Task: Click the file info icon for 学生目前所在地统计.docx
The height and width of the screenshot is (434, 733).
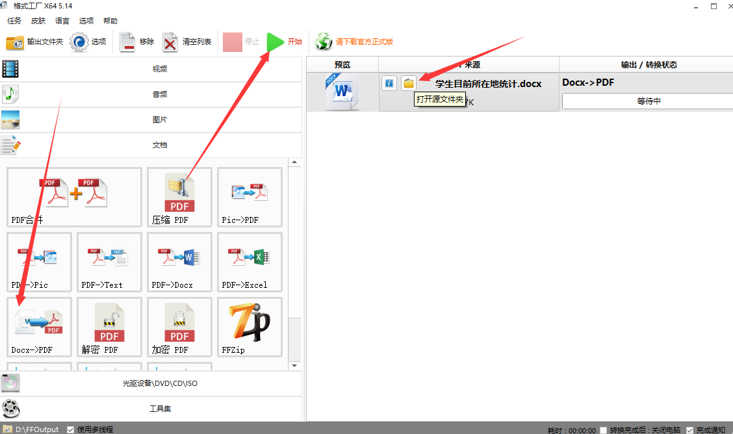Action: [389, 83]
